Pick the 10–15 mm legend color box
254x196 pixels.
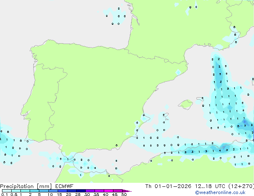(53, 191)
